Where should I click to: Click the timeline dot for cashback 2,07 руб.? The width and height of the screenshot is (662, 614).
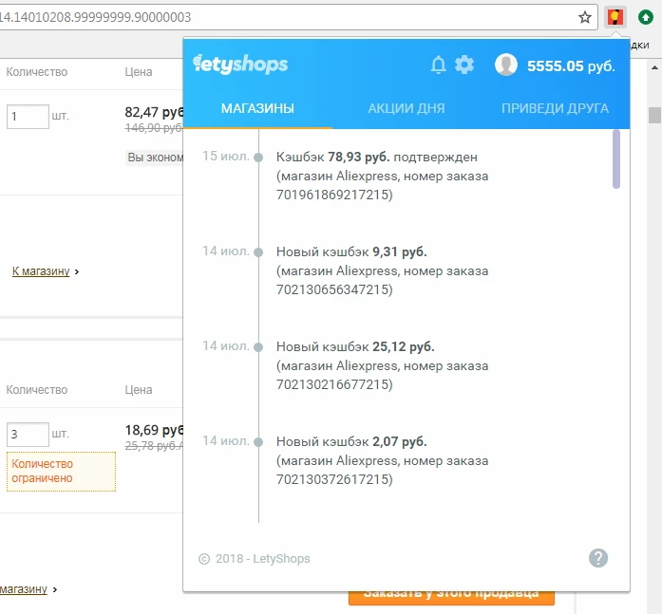[x=258, y=442]
